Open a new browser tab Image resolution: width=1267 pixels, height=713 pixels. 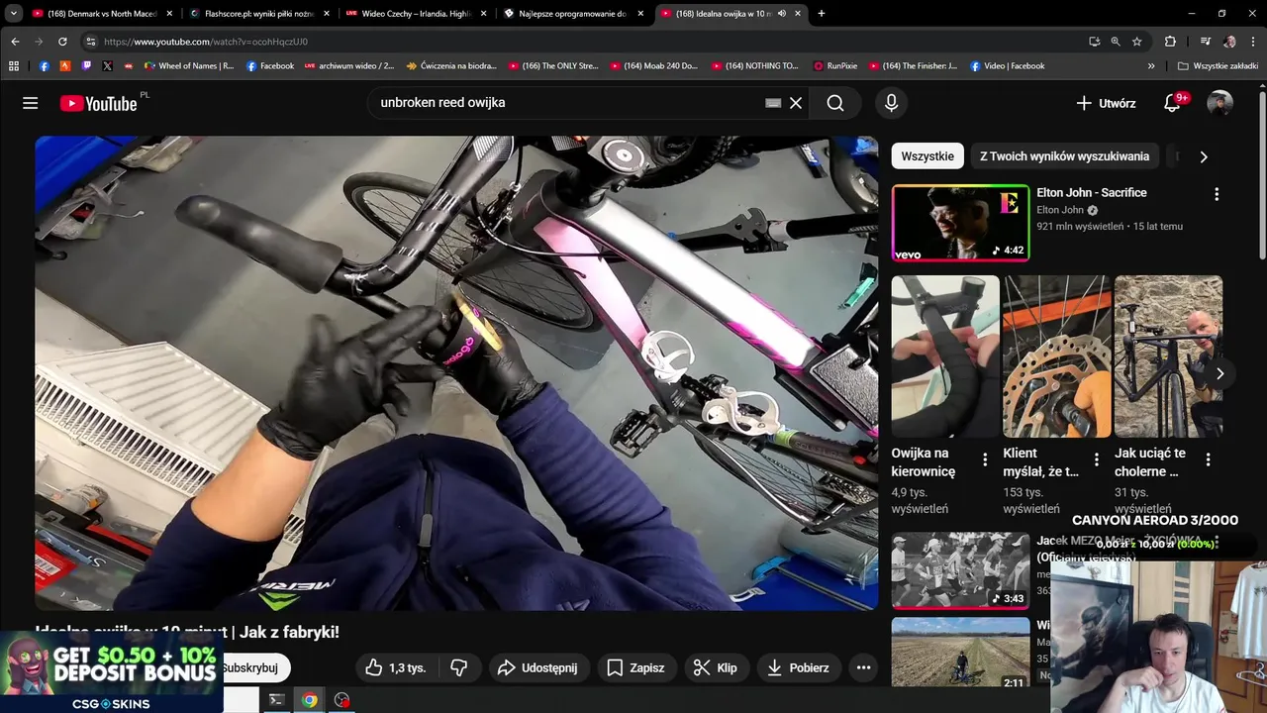click(821, 14)
